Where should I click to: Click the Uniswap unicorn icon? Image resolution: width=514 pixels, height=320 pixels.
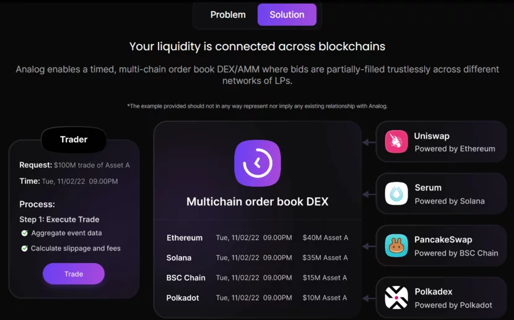[x=396, y=142]
